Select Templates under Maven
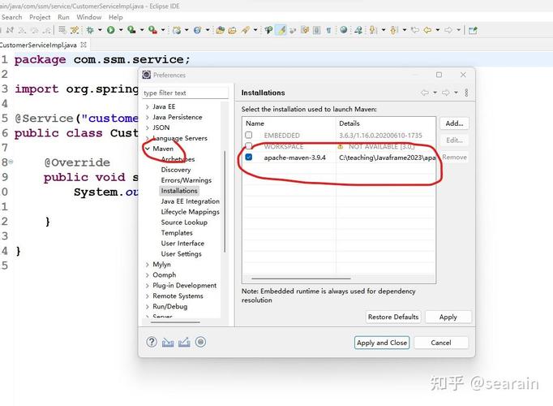553x406 pixels. pyautogui.click(x=177, y=233)
